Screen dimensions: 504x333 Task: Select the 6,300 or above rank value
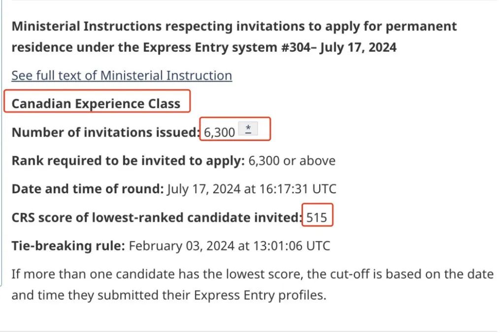[x=292, y=161]
